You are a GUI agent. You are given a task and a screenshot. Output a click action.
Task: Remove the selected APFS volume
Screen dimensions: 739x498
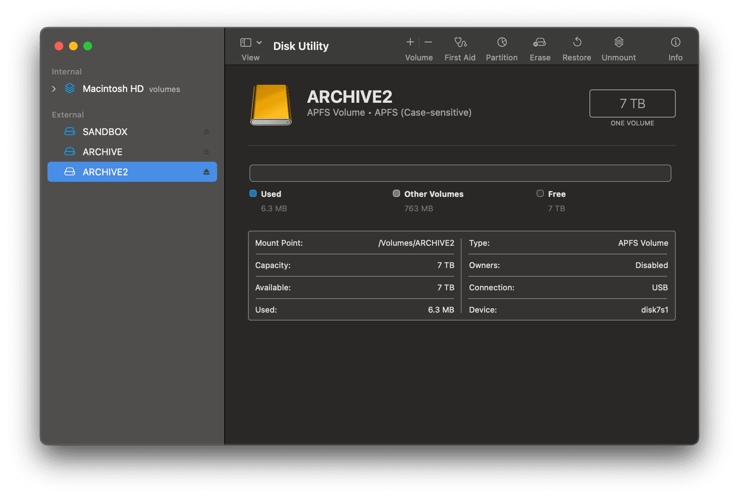point(428,42)
